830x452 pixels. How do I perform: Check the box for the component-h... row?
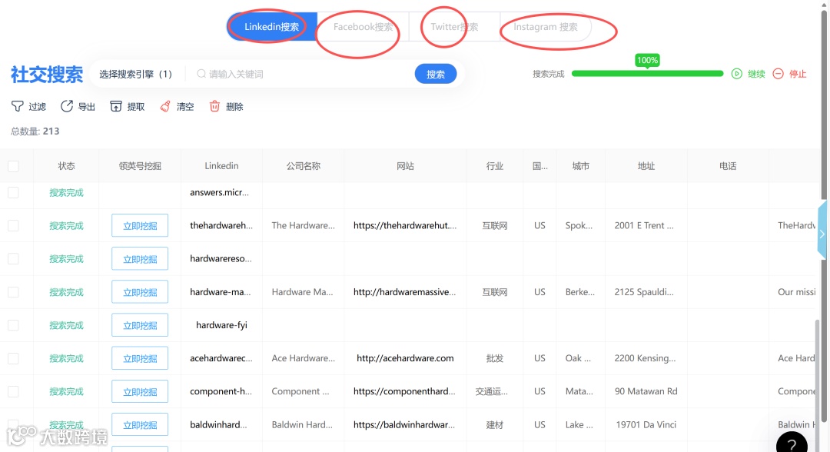[x=13, y=392]
